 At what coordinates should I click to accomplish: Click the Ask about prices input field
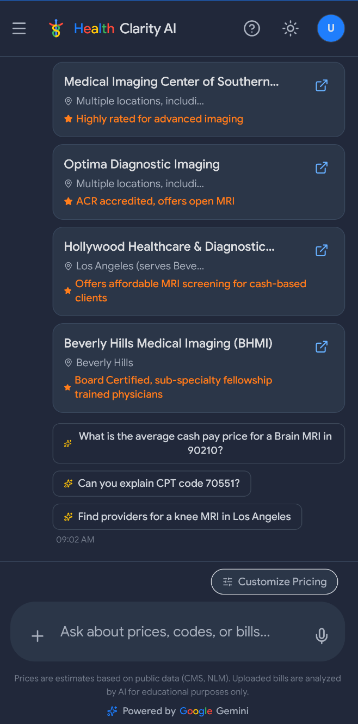pyautogui.click(x=163, y=631)
